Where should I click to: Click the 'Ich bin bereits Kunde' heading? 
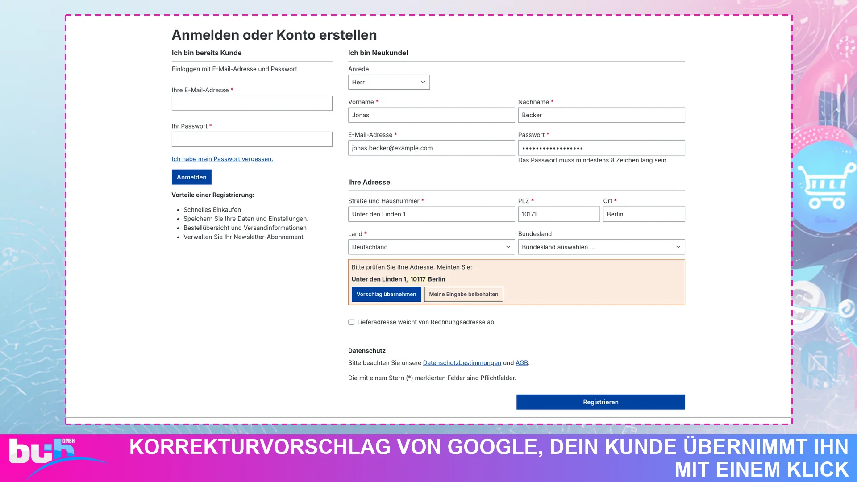point(207,53)
